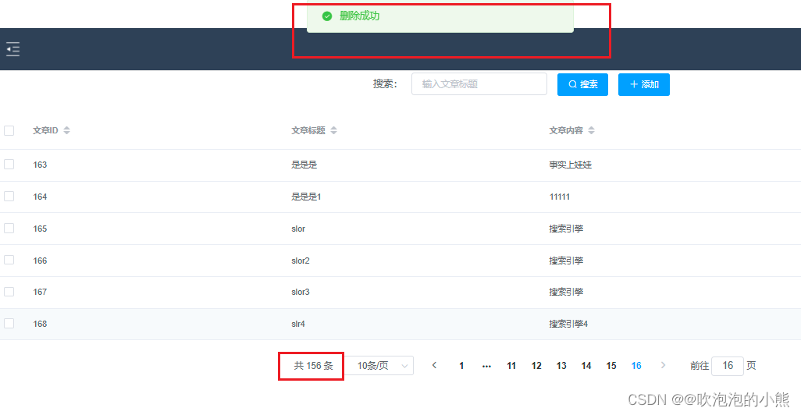Click title cell '是是是1' in row 164
This screenshot has height=415, width=801.
pos(306,197)
